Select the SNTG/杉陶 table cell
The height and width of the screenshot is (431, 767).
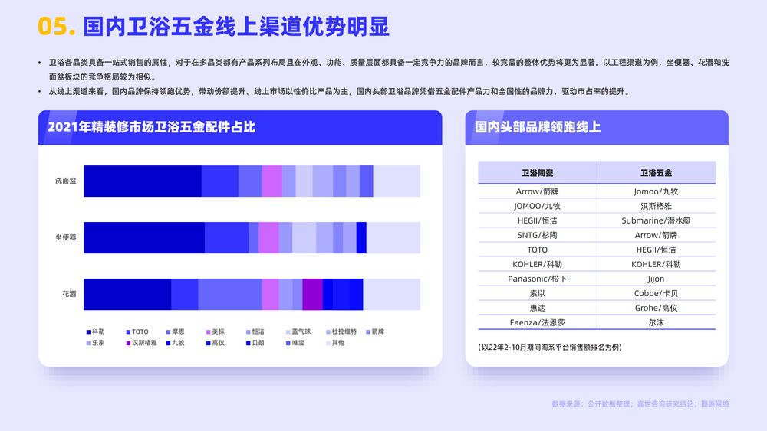click(537, 235)
